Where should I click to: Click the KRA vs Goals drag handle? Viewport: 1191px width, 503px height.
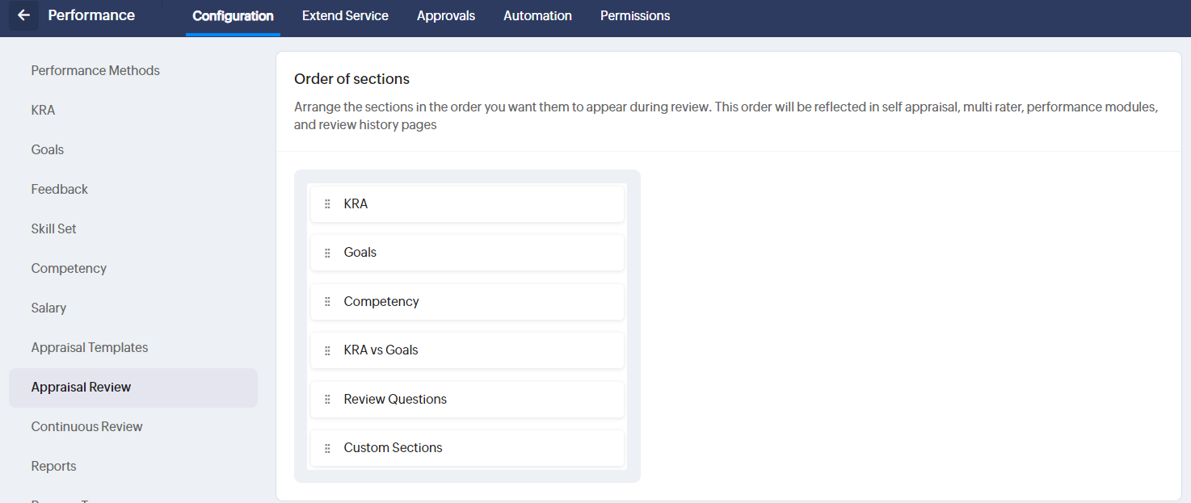[327, 350]
